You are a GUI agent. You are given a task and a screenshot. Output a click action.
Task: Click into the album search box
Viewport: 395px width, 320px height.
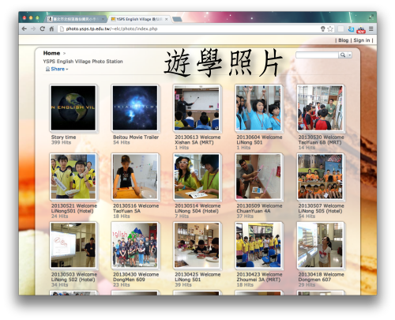317,55
